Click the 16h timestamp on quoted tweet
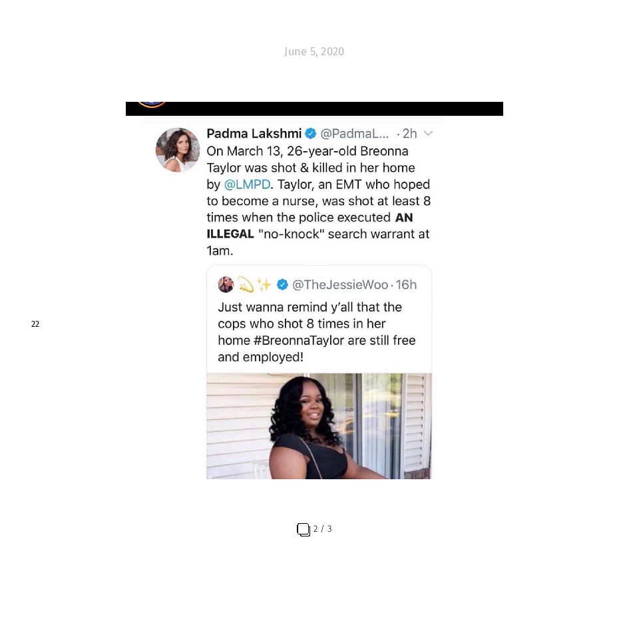The image size is (629, 629). 407,284
